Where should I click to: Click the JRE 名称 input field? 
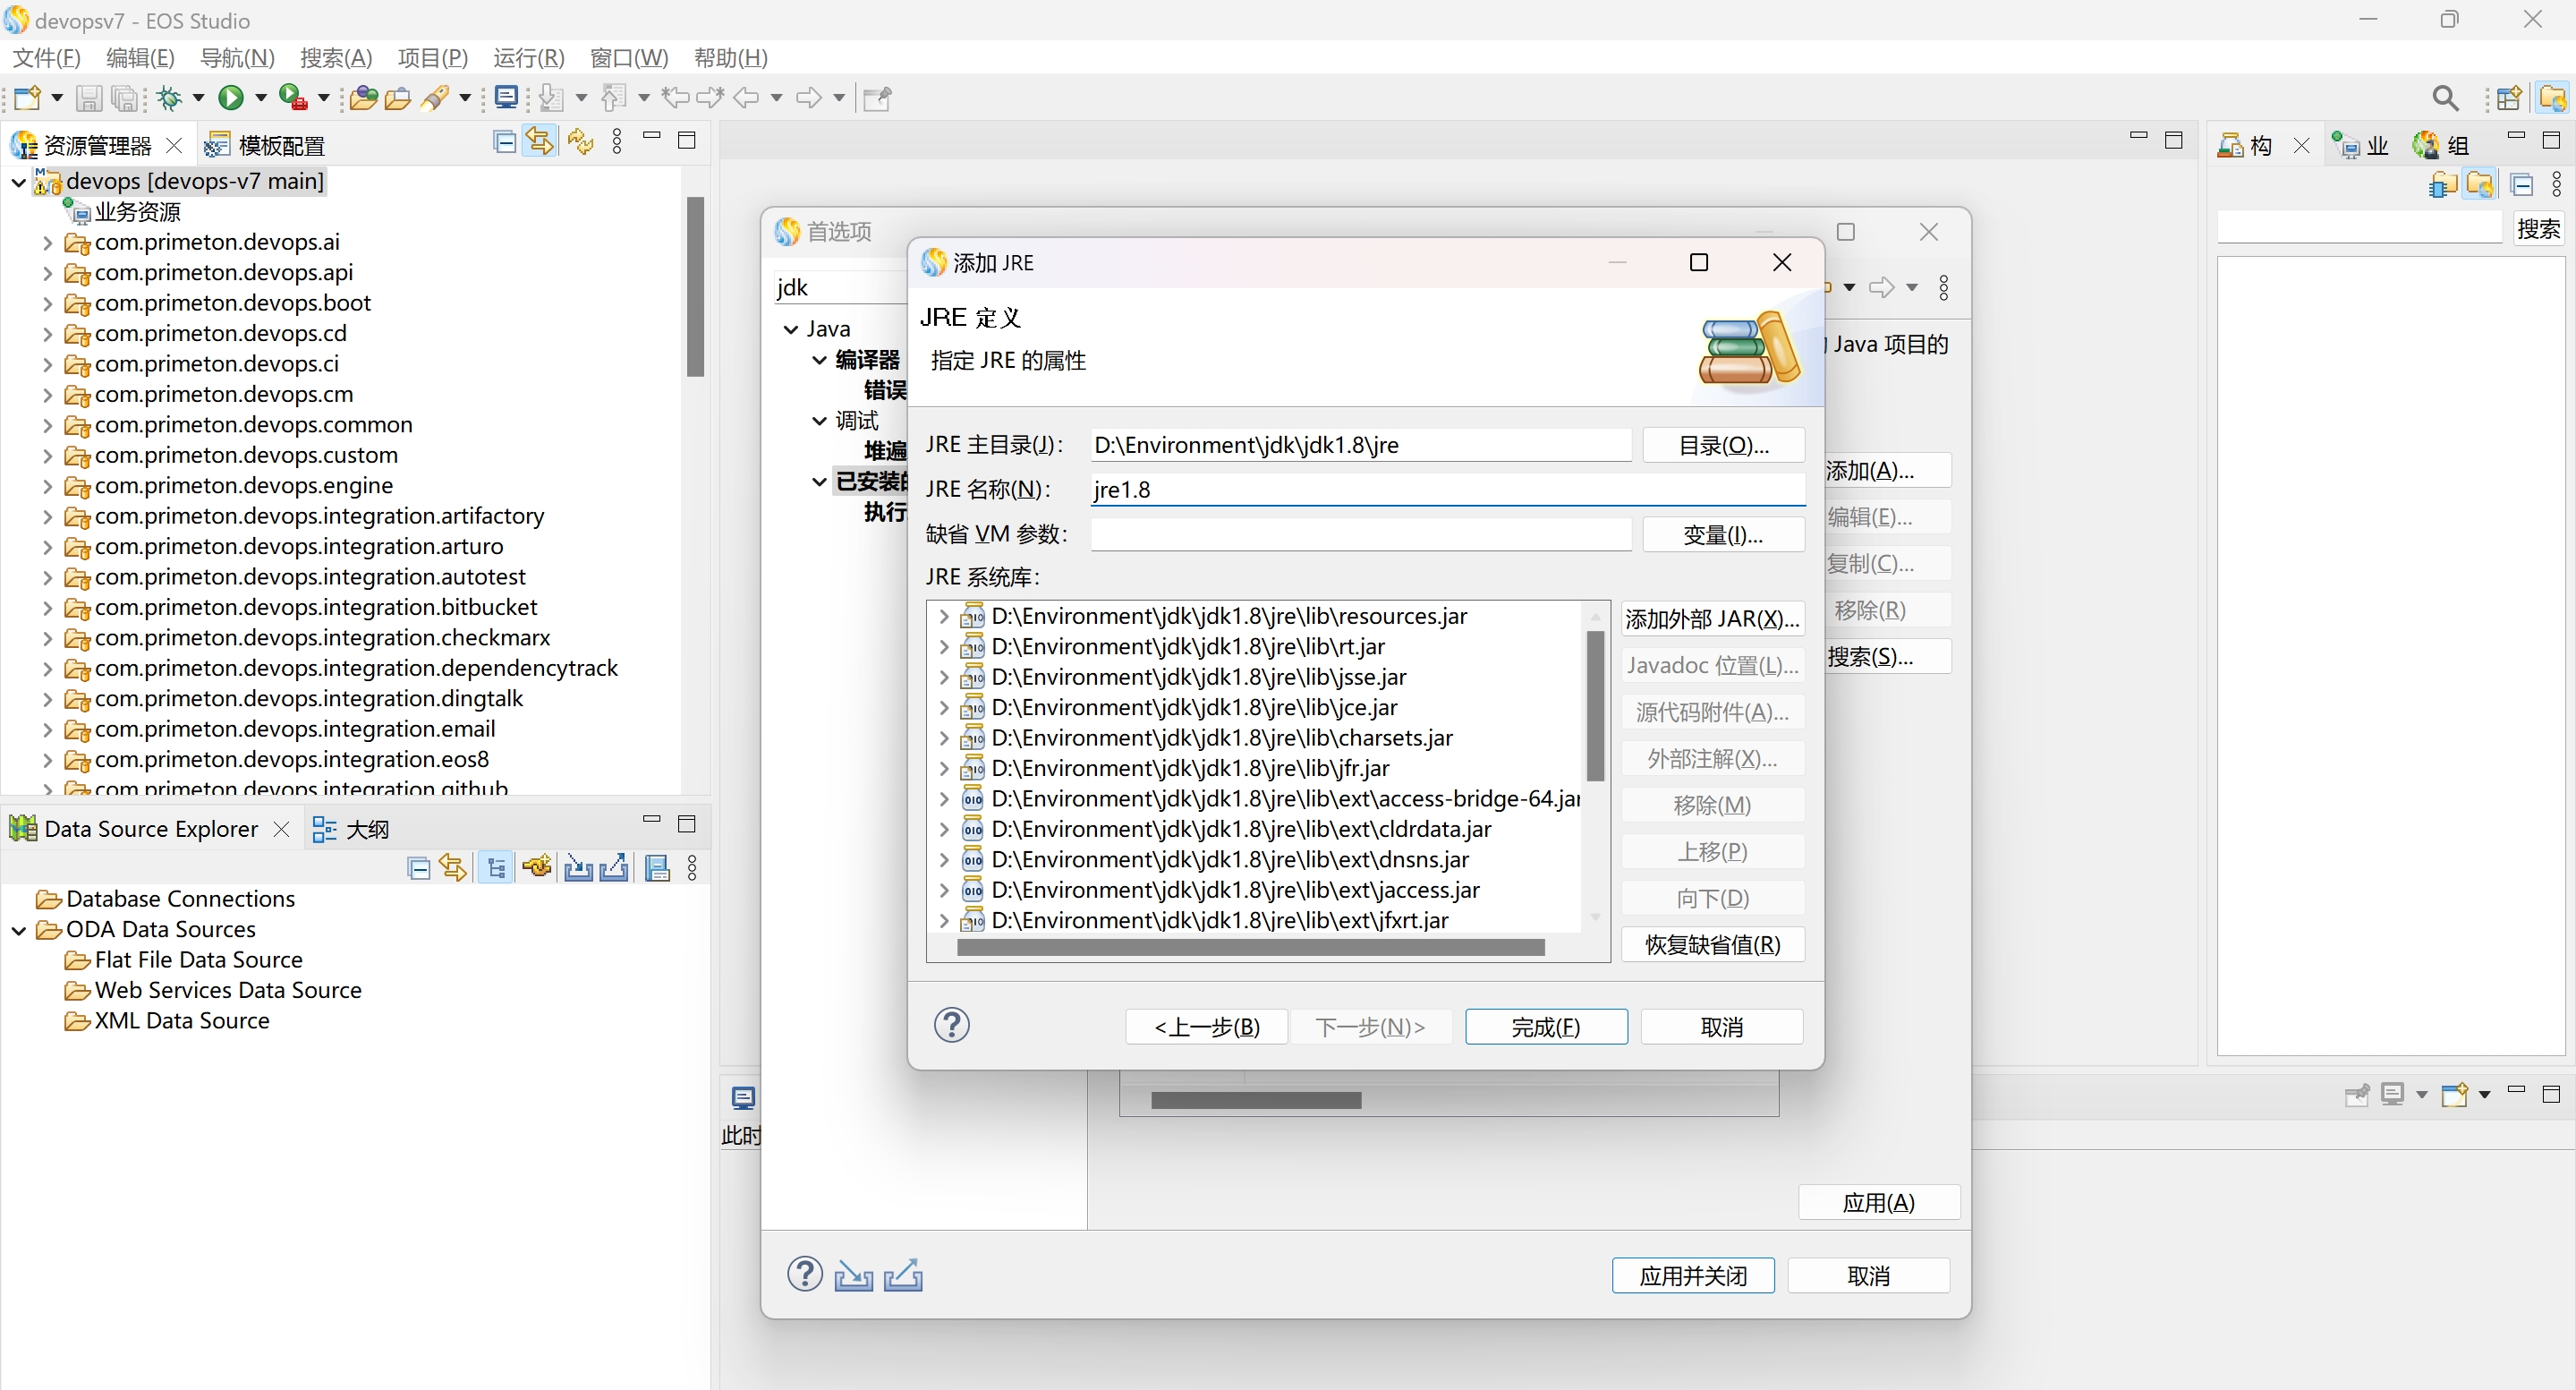1445,490
